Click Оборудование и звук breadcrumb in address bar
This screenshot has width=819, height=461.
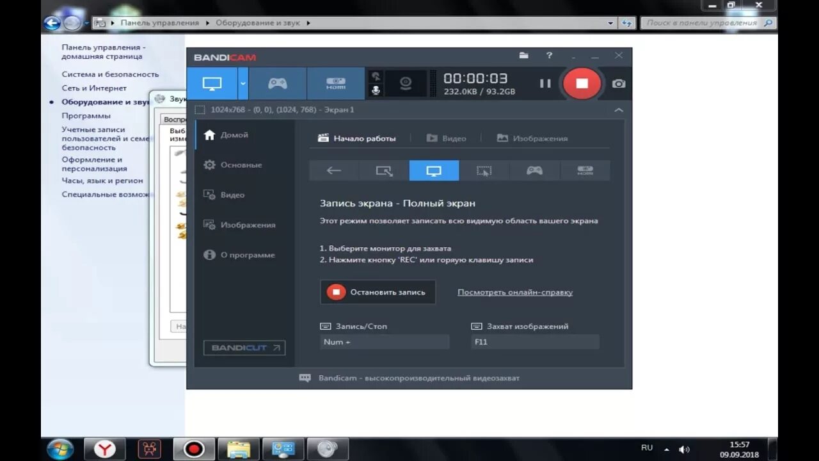[258, 23]
